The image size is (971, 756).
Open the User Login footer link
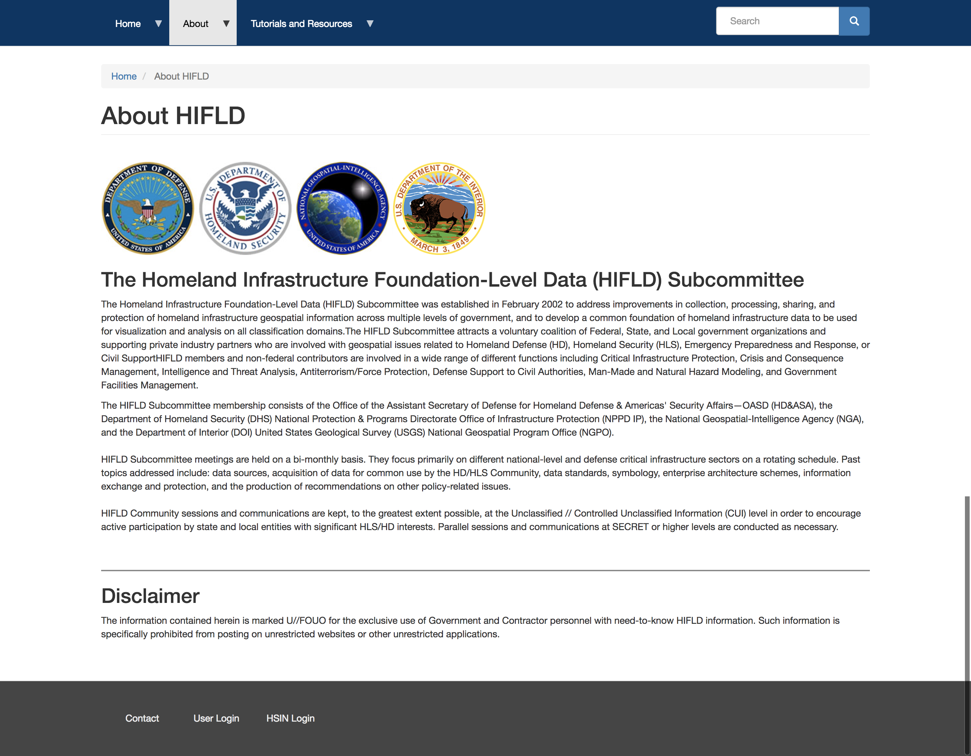[216, 718]
